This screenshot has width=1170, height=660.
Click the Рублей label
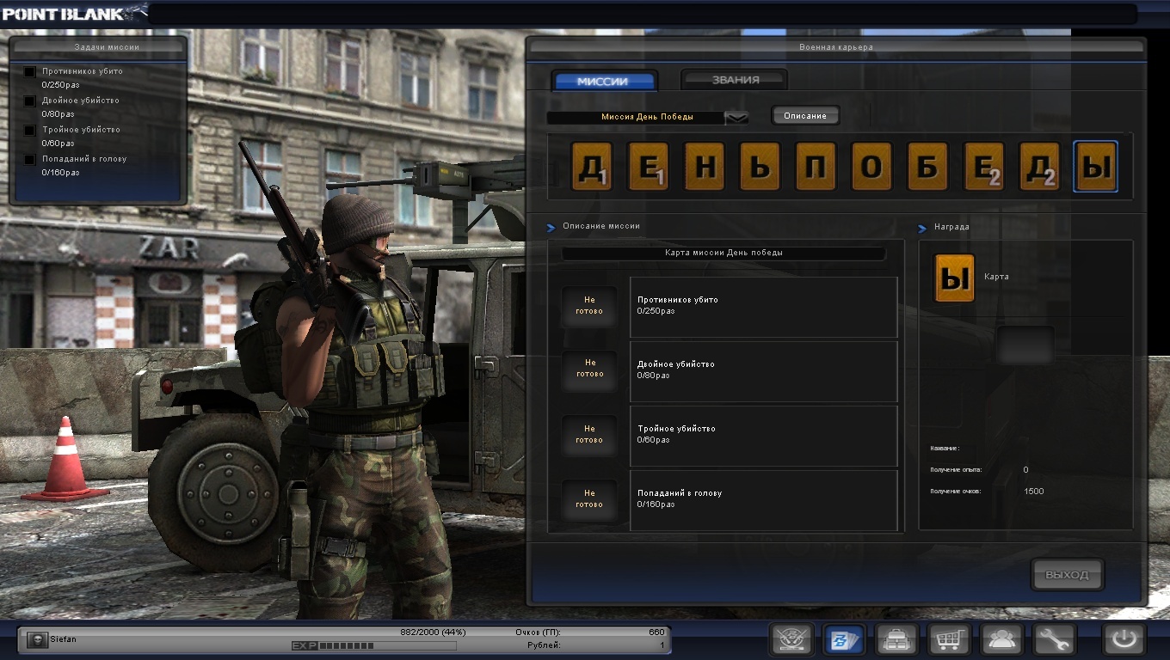(x=544, y=645)
